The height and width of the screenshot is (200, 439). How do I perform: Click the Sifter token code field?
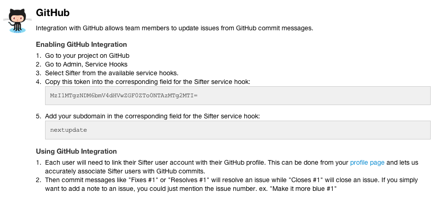(x=238, y=96)
